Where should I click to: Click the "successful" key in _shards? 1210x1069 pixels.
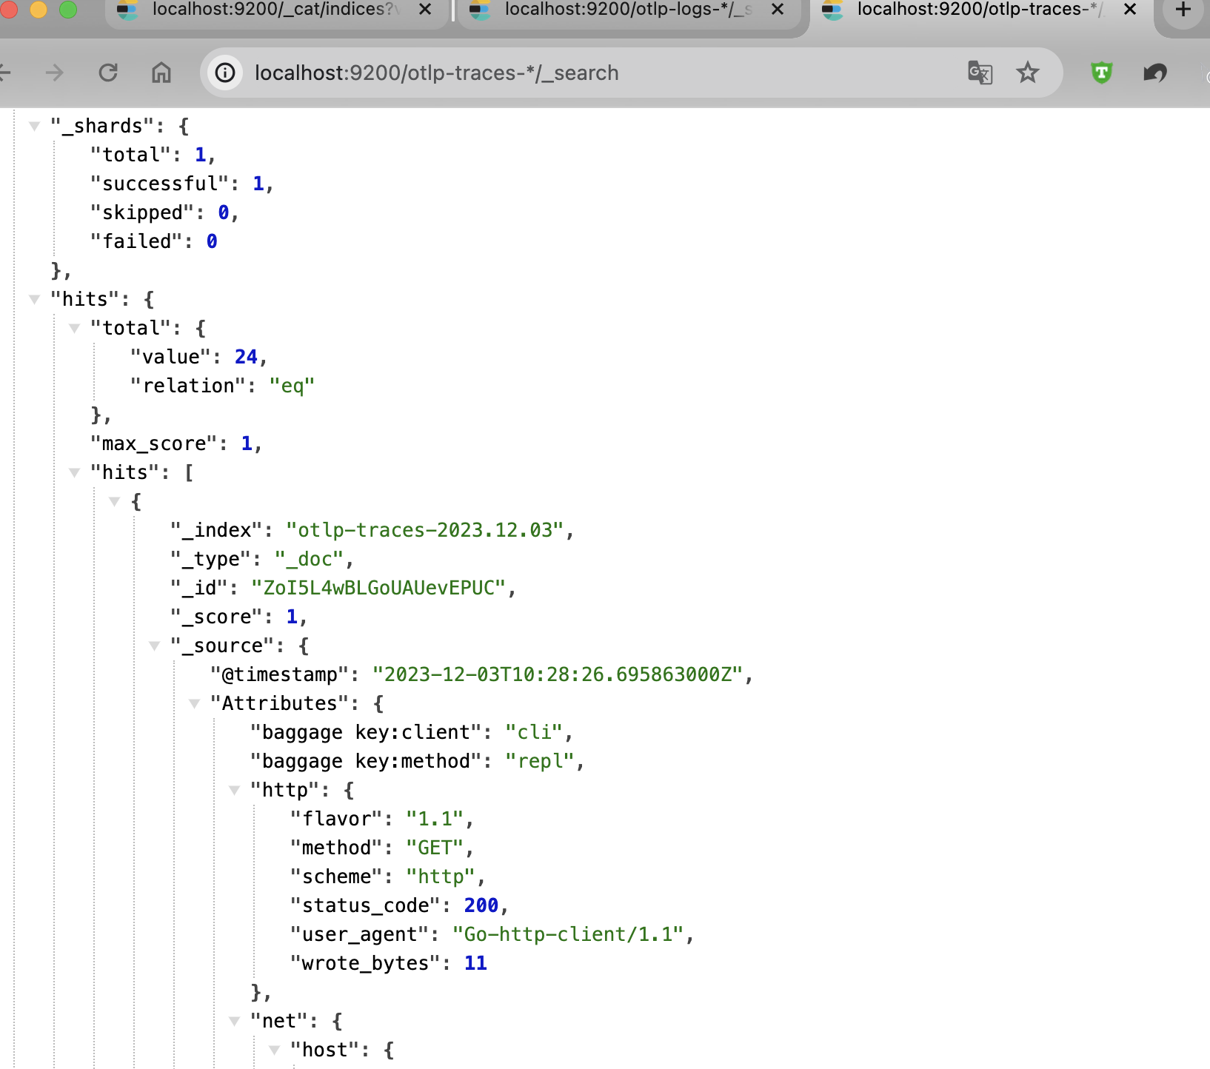point(160,184)
